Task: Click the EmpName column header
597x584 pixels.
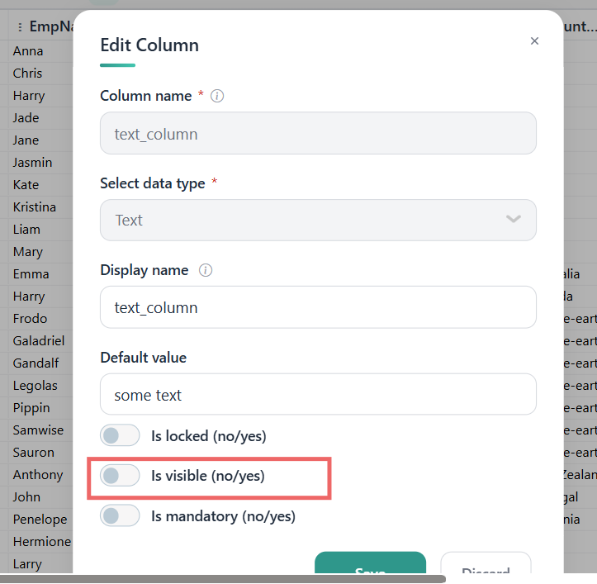Action: [x=51, y=26]
